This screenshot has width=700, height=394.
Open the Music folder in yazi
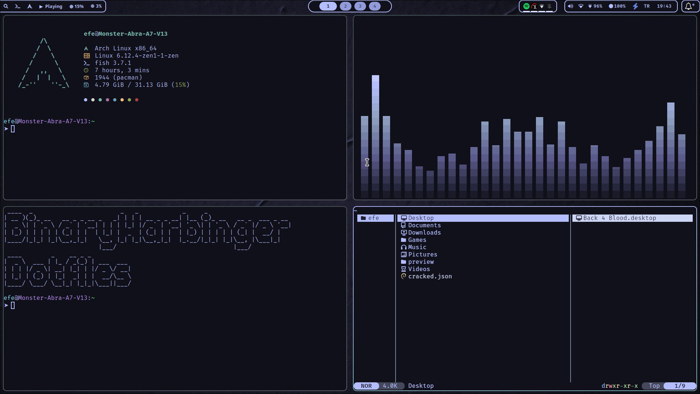click(x=417, y=247)
